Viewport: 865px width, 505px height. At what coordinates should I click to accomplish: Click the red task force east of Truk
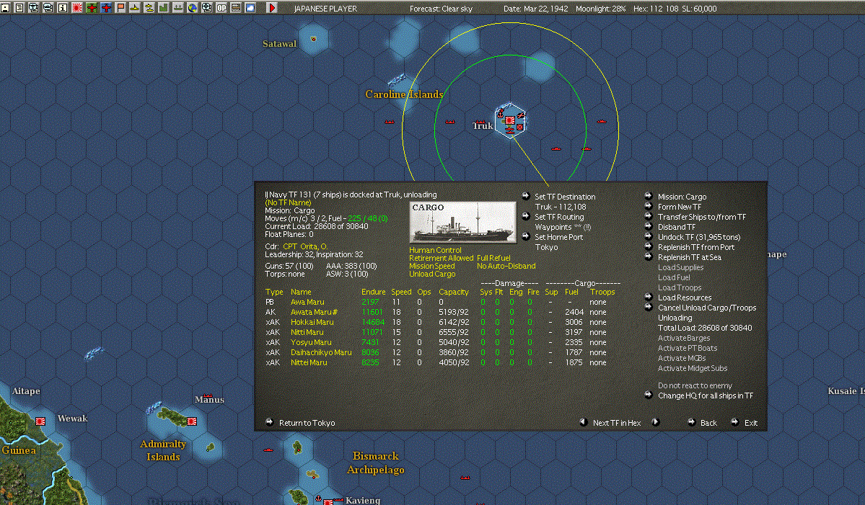[601, 121]
